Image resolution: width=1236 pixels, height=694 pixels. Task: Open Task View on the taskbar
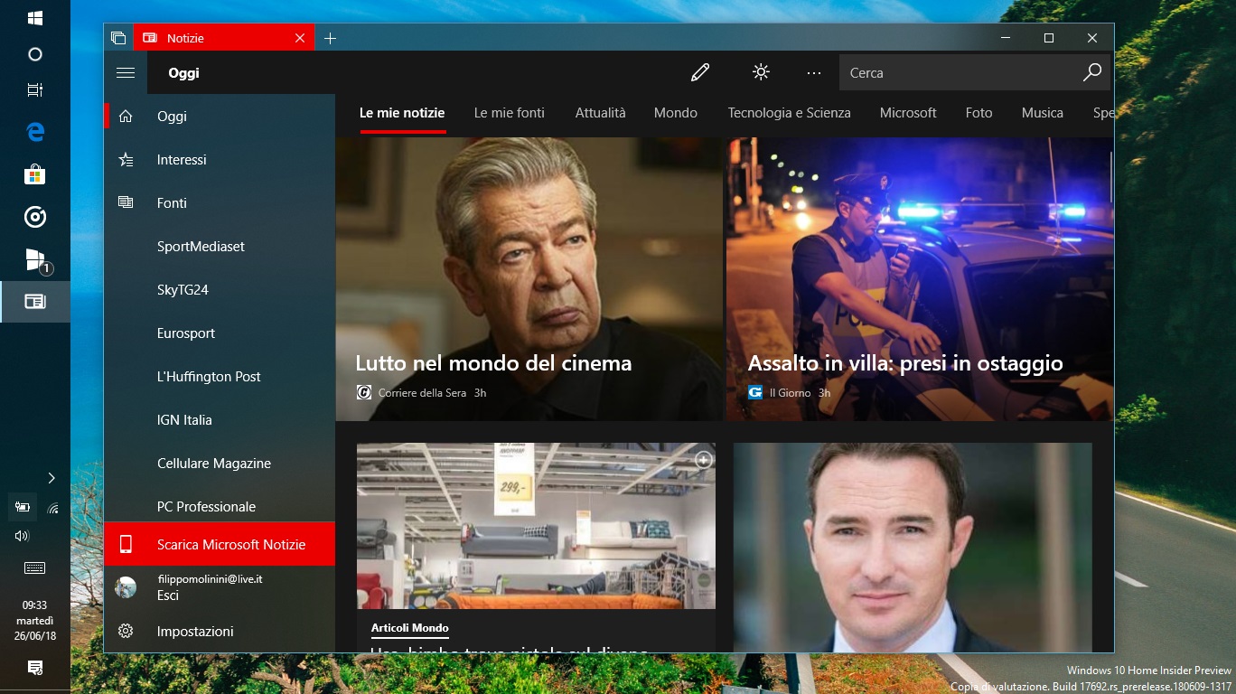coord(35,90)
